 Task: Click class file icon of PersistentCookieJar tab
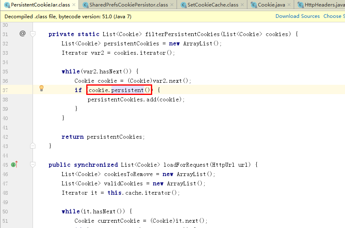click(7, 5)
